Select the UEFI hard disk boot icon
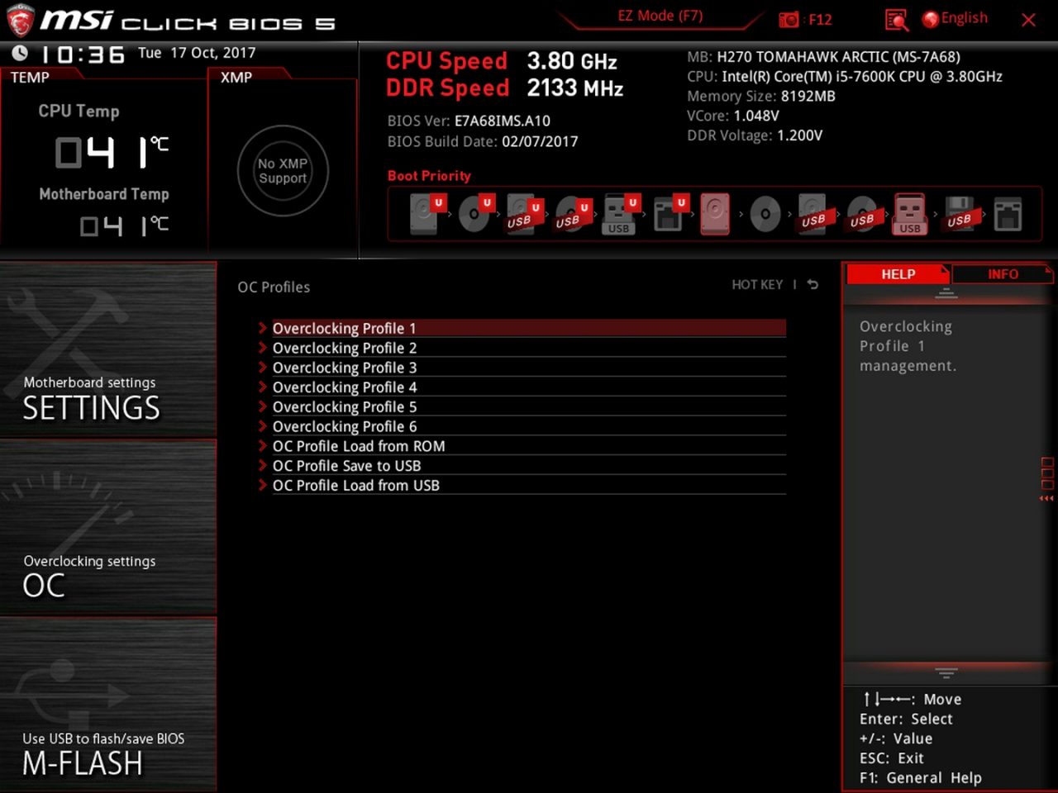Image resolution: width=1058 pixels, height=793 pixels. coord(426,214)
